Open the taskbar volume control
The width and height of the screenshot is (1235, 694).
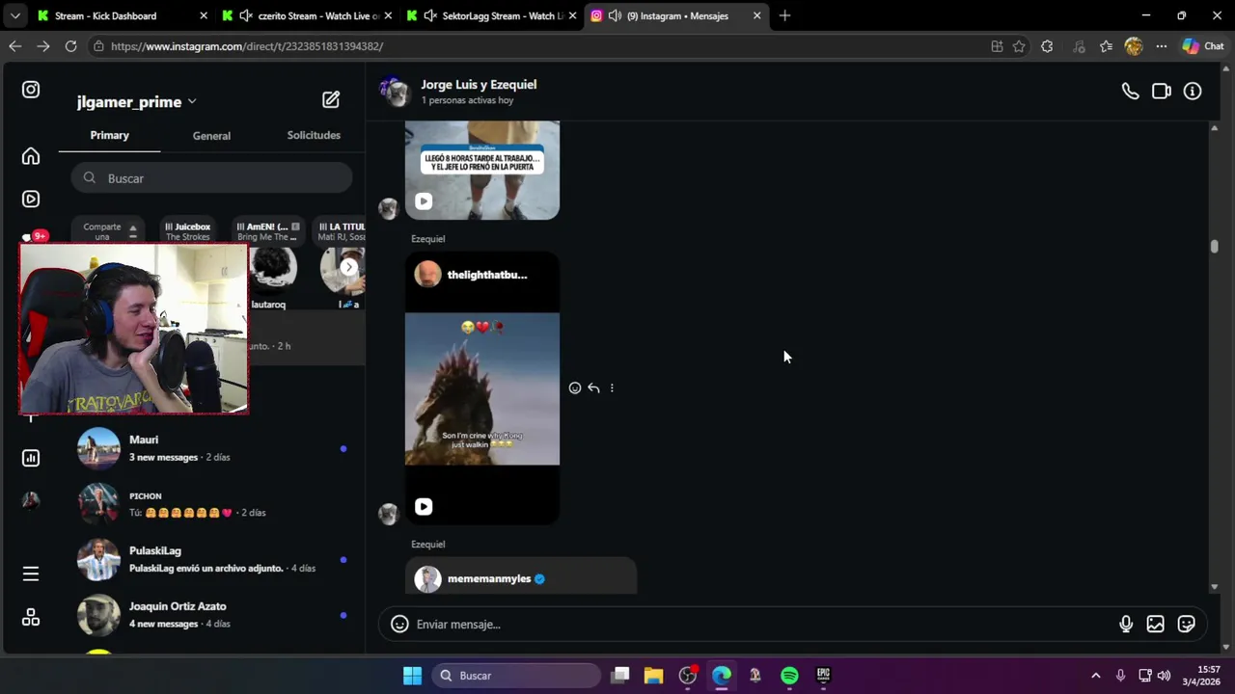(x=1164, y=676)
